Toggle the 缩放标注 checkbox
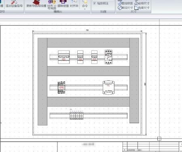Image resolution: width=182 pixels, height=152 pixels. (x=95, y=3)
